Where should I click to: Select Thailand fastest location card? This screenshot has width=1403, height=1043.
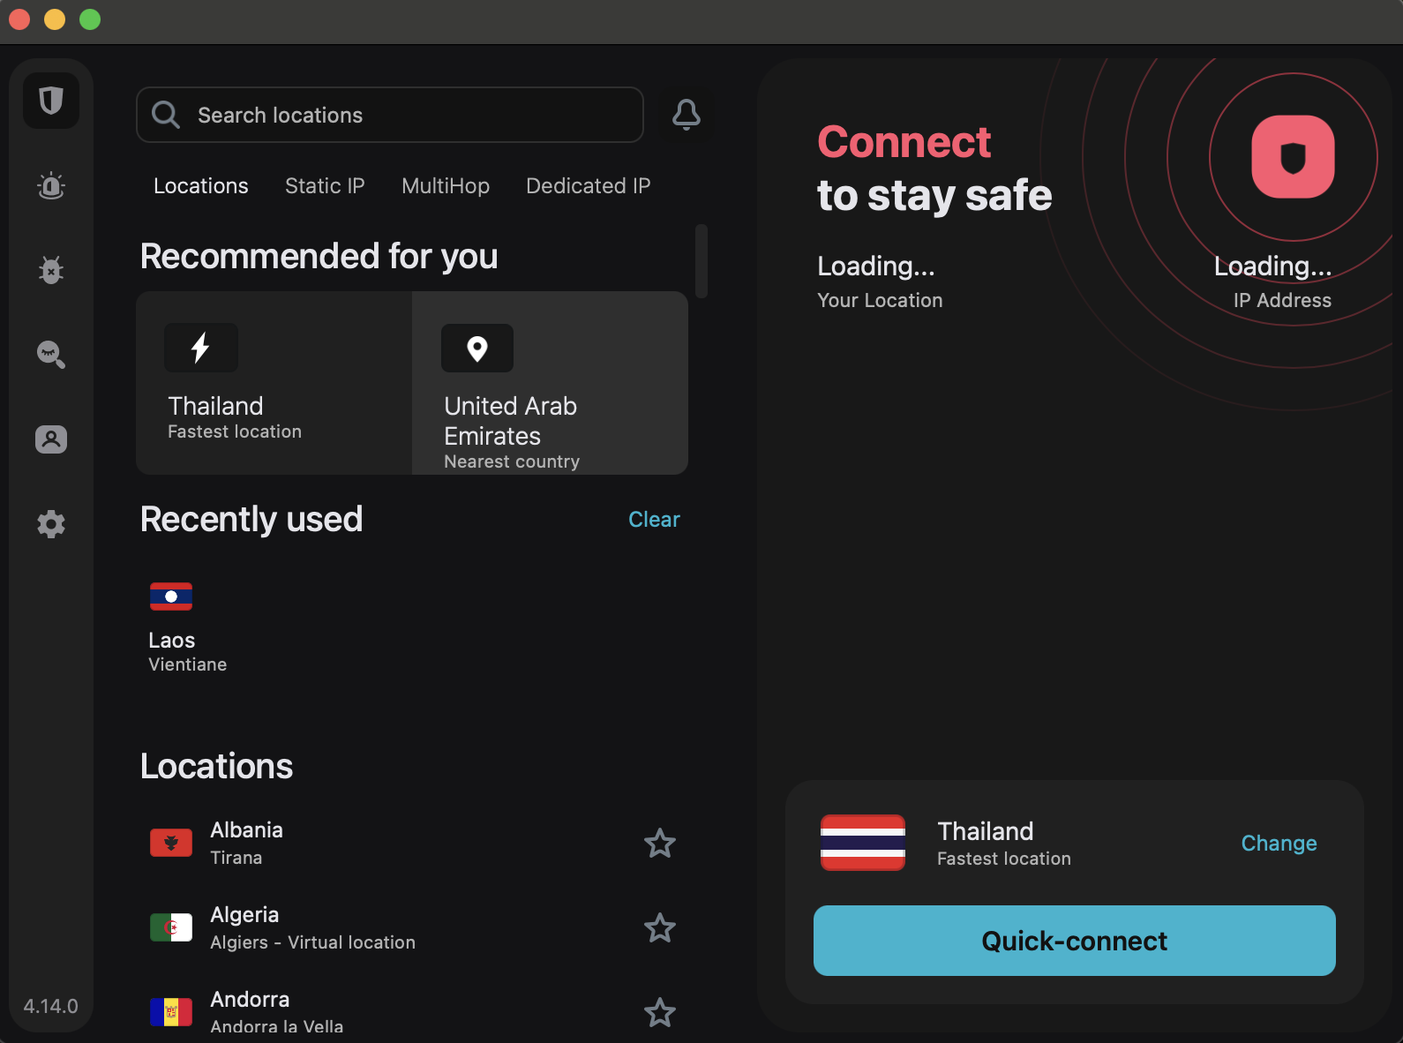point(274,383)
